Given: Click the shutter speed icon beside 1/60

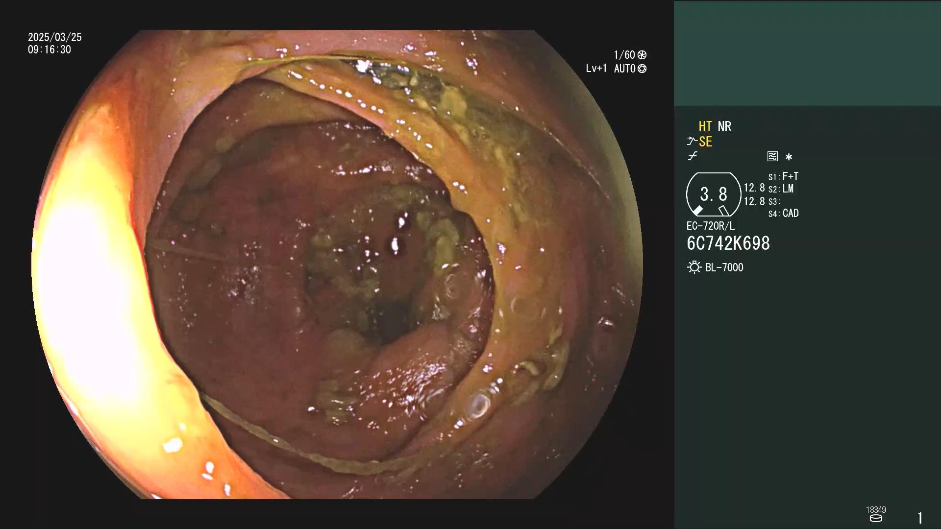Looking at the screenshot, I should point(642,55).
